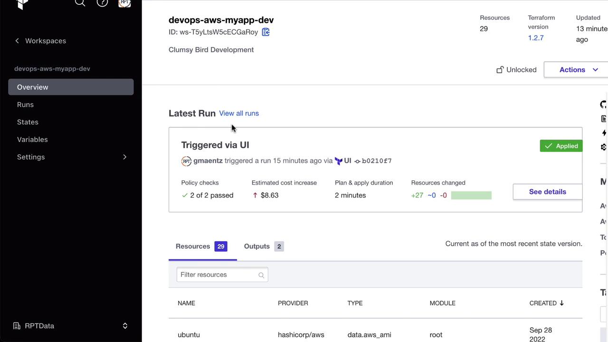The width and height of the screenshot is (608, 342).
Task: Click the RPTData organization building icon
Action: [x=17, y=326]
